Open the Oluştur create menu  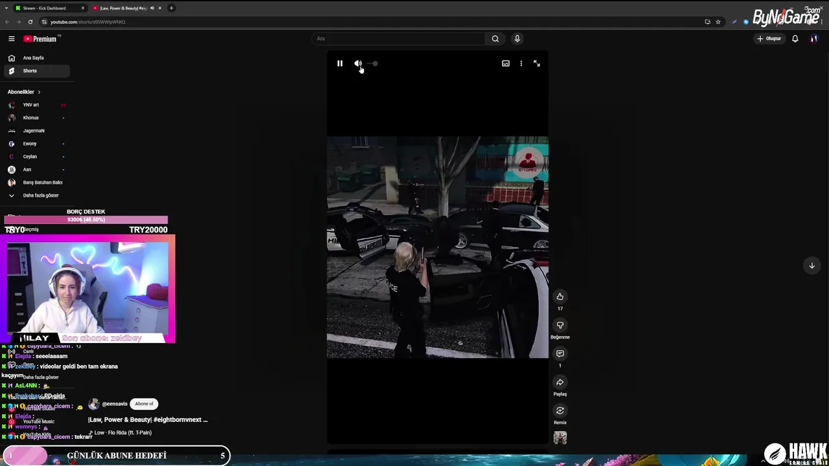tap(769, 39)
